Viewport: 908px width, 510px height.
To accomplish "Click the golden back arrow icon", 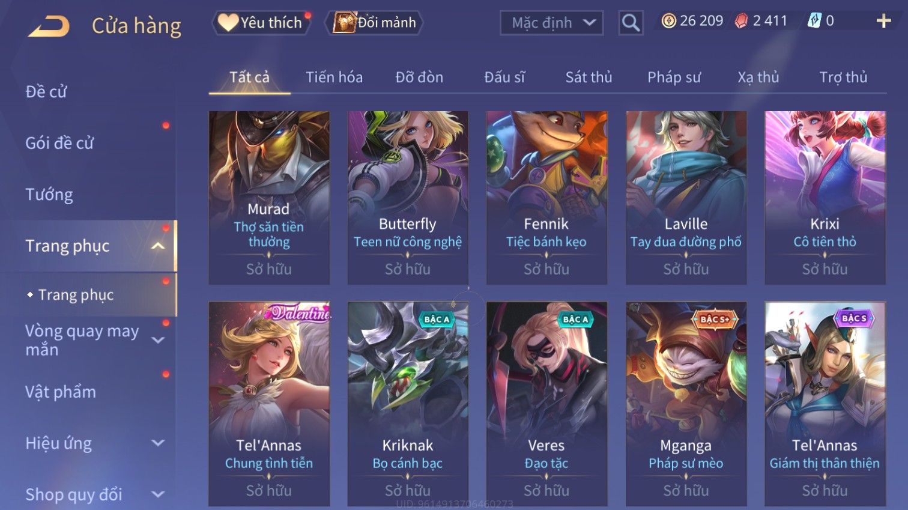I will coord(49,26).
